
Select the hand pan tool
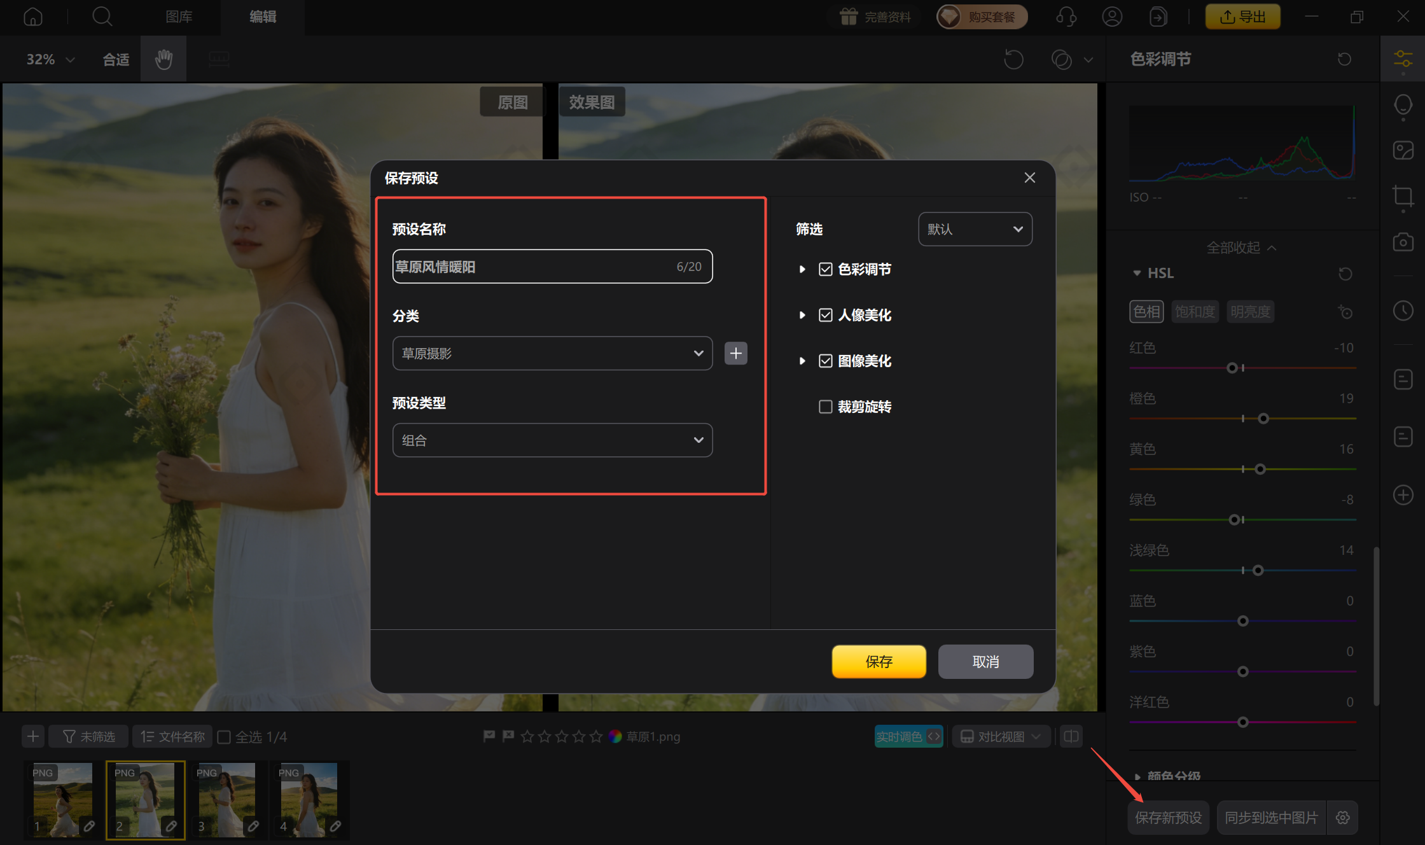163,59
